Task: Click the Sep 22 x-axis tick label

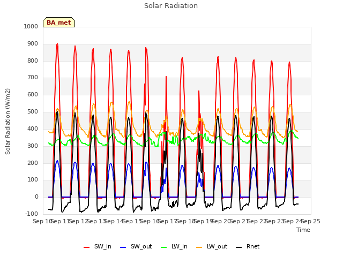Action: [257, 221]
